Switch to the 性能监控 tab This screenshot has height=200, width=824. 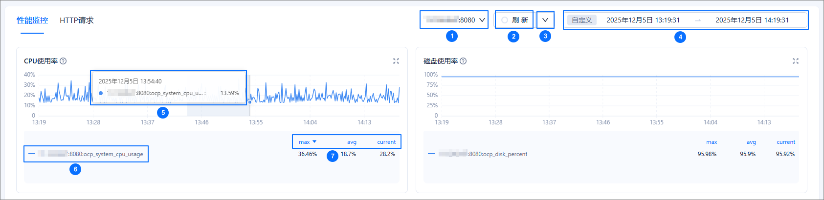(x=32, y=20)
